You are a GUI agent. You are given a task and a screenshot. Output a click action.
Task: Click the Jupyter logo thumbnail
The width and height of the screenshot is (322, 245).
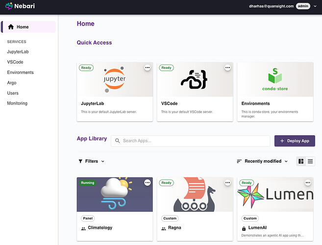115,79
